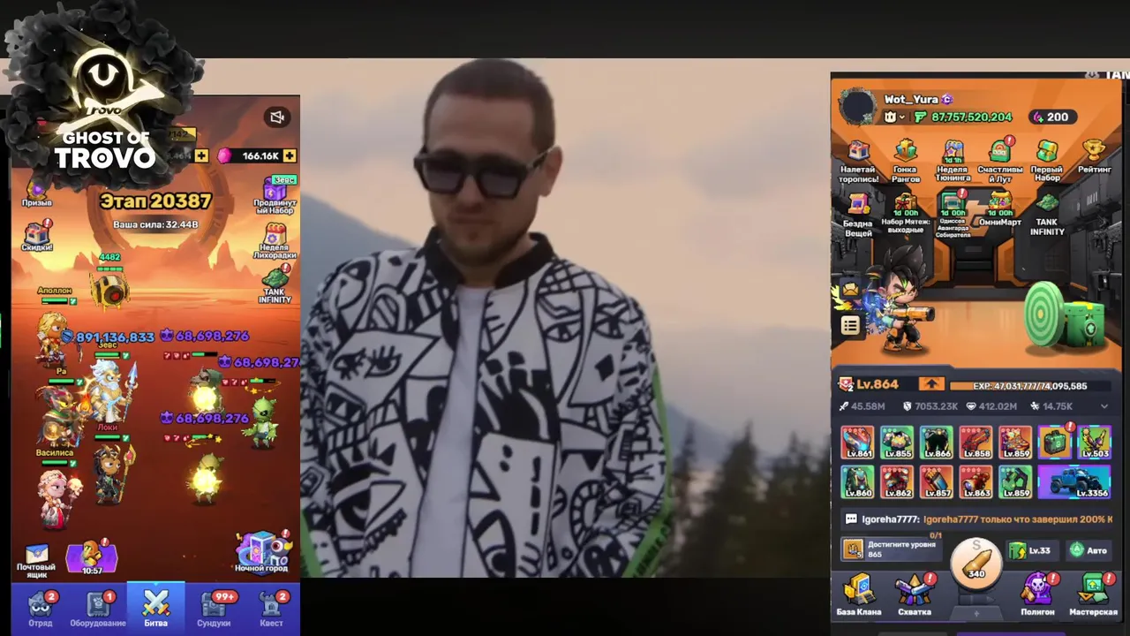Select the Lv.855 equipment slot
The image size is (1130, 636).
(x=897, y=443)
